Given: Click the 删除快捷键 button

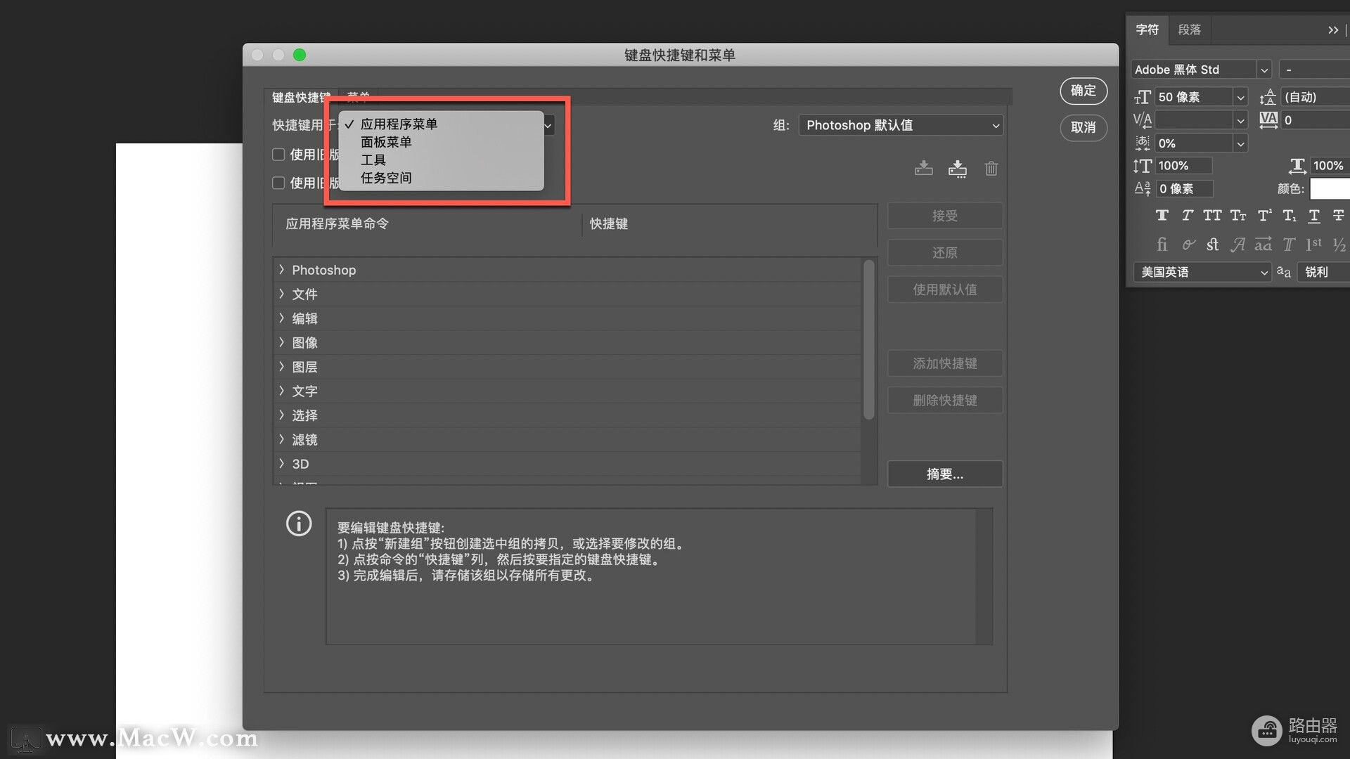Looking at the screenshot, I should pos(945,401).
